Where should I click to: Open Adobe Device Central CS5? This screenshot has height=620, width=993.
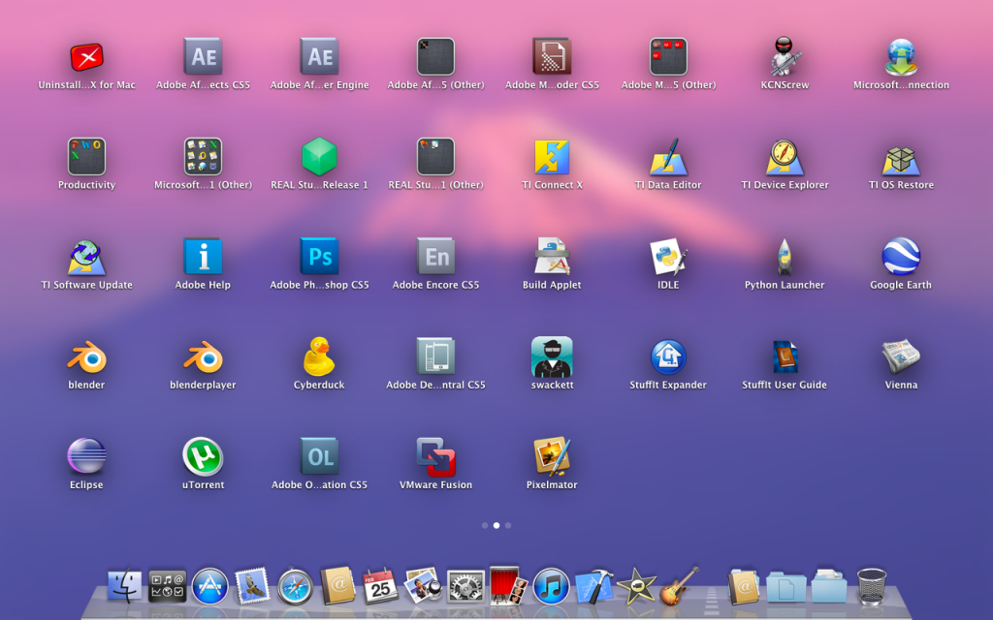pos(435,356)
